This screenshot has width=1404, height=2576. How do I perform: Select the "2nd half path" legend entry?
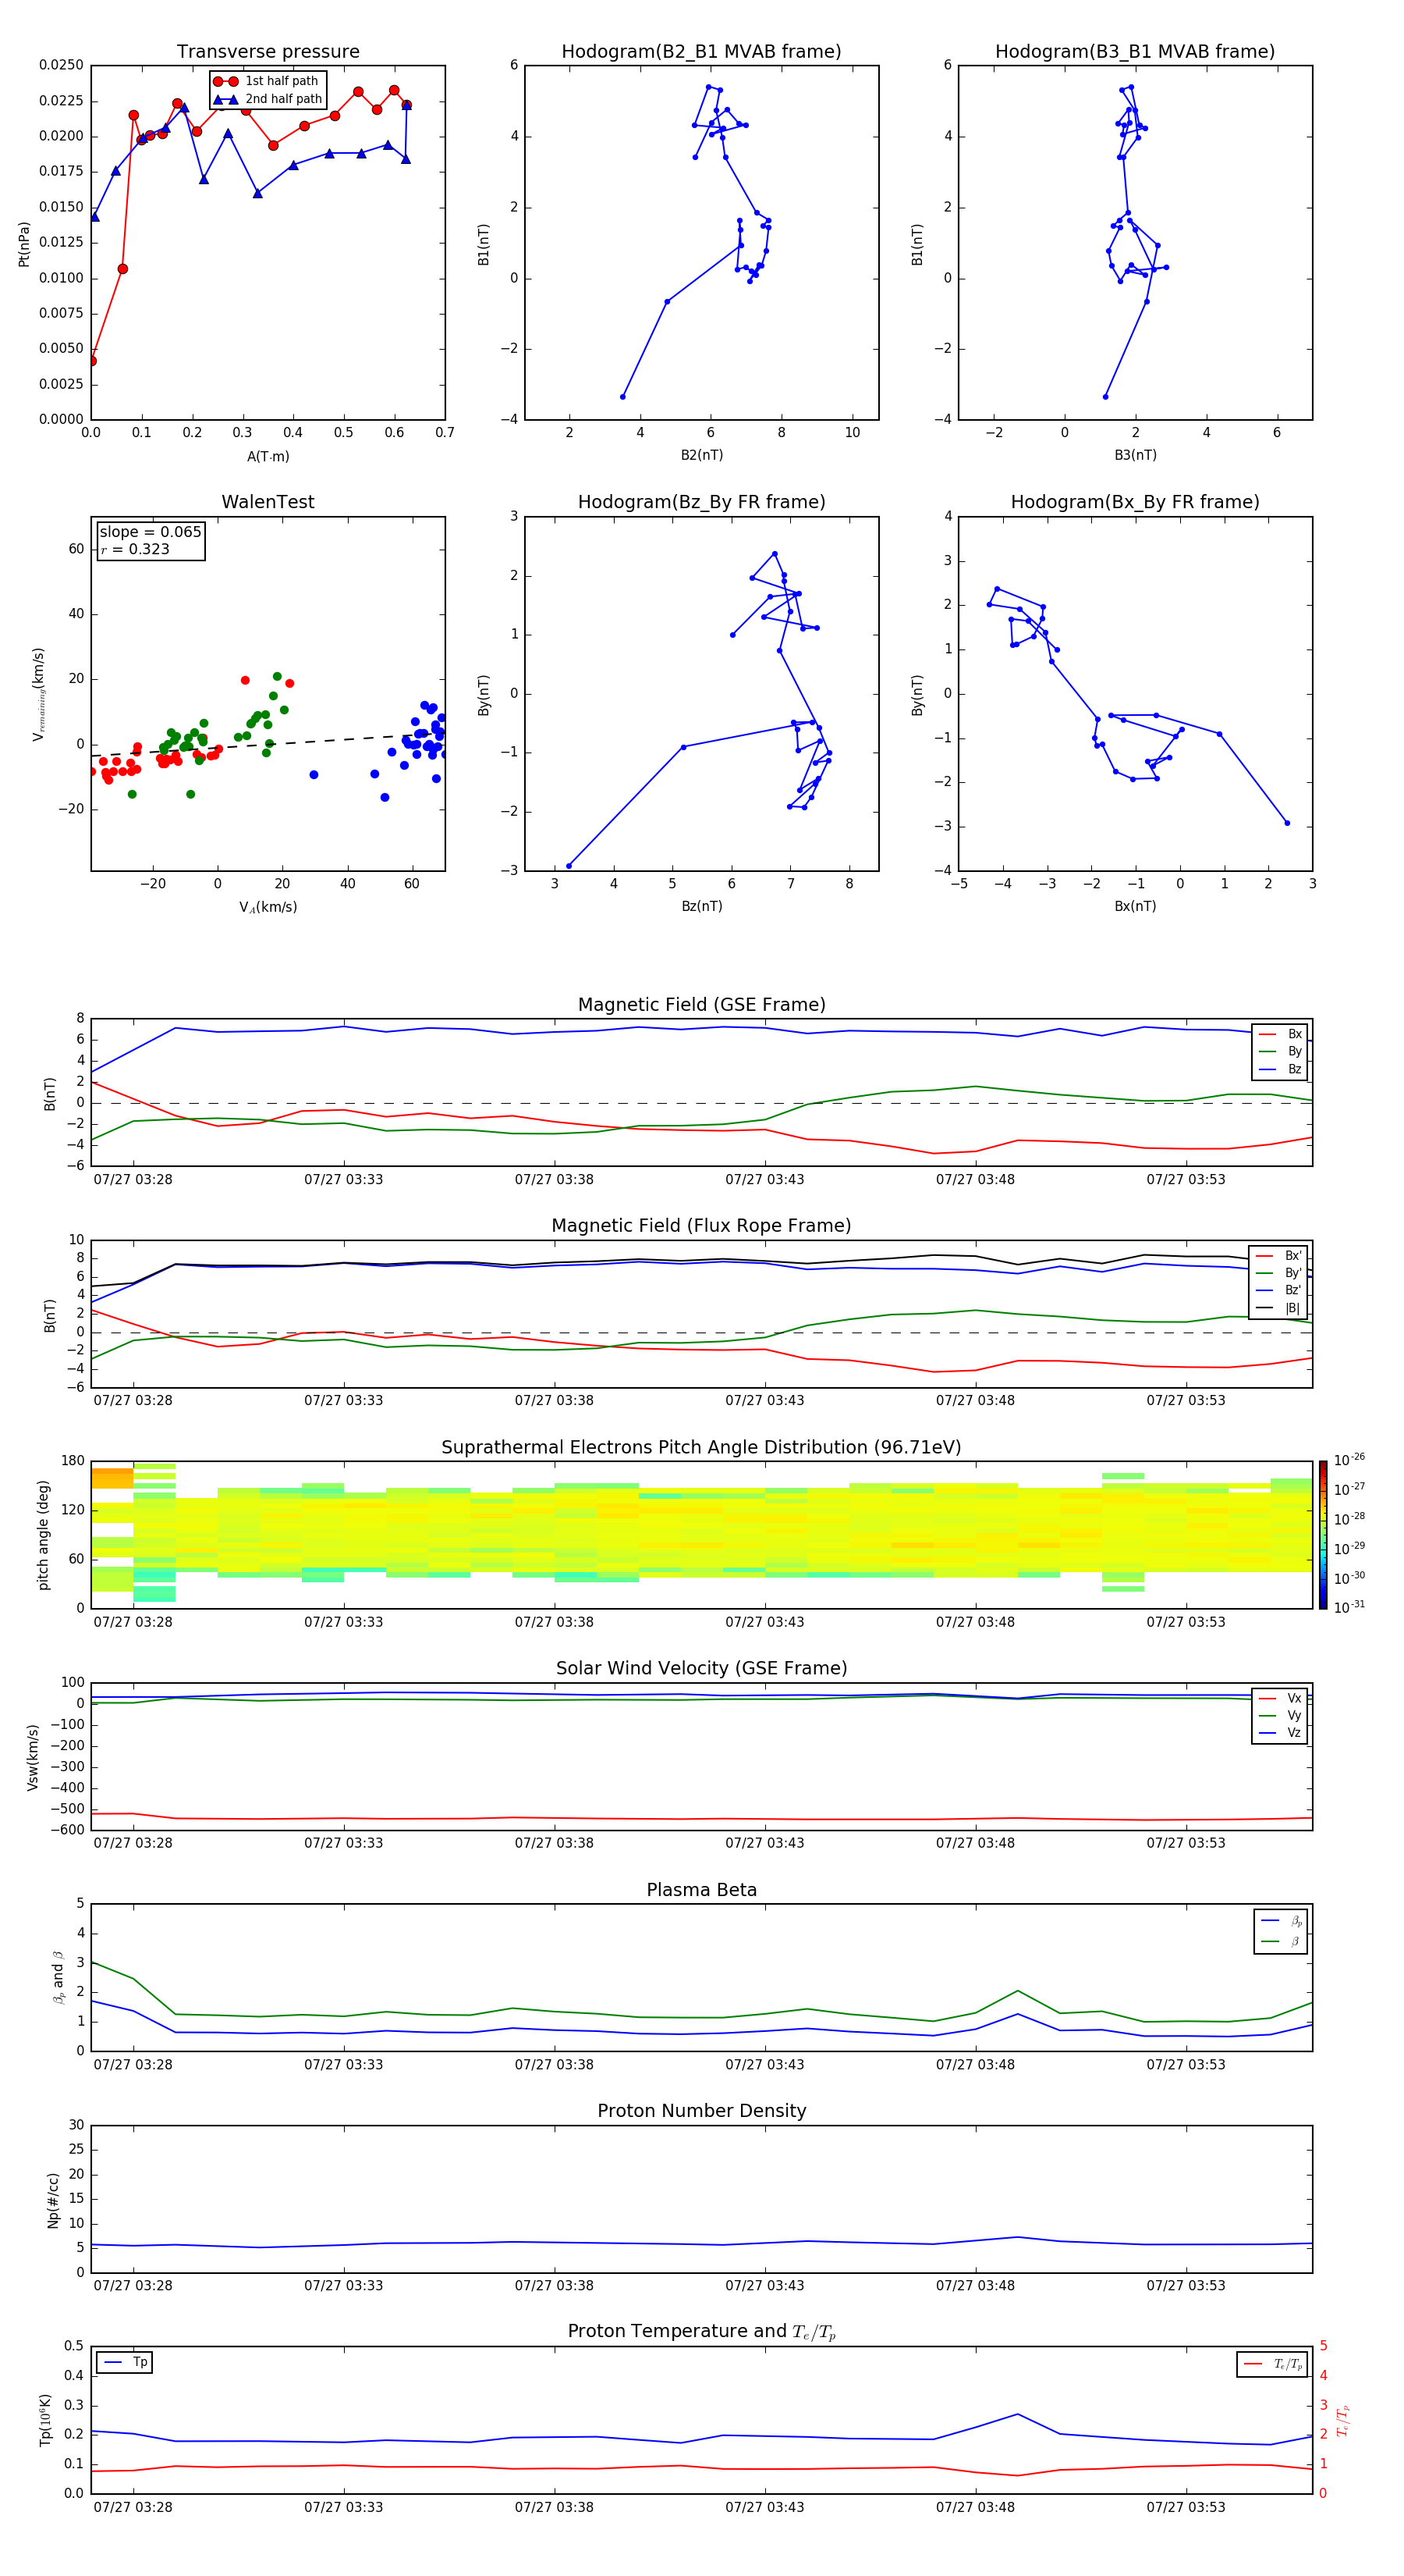(268, 99)
